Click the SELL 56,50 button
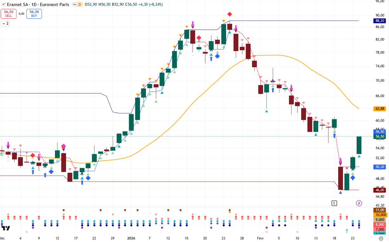Viewport: 389px width, 242px height. (9, 13)
